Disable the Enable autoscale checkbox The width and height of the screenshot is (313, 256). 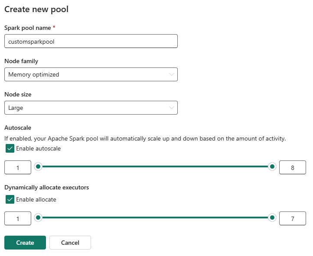[x=10, y=148]
